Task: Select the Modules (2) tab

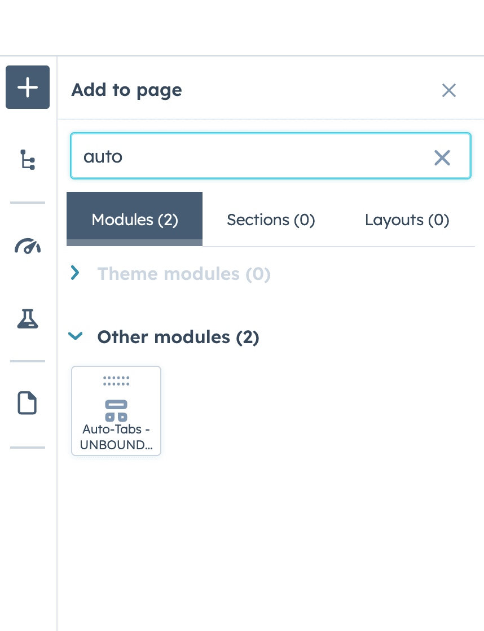Action: click(x=134, y=220)
